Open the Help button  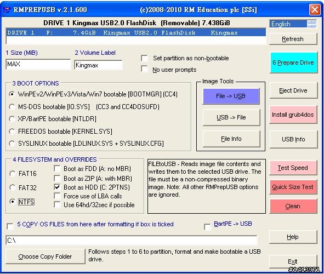[x=293, y=237]
